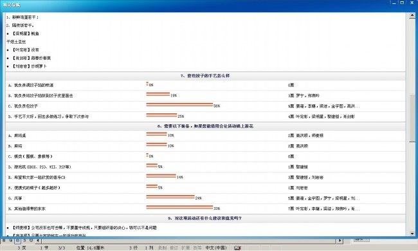Click the horizontal scrollbar right arrow
Image resolution: width=418 pixels, height=251 pixels.
[x=340, y=241]
